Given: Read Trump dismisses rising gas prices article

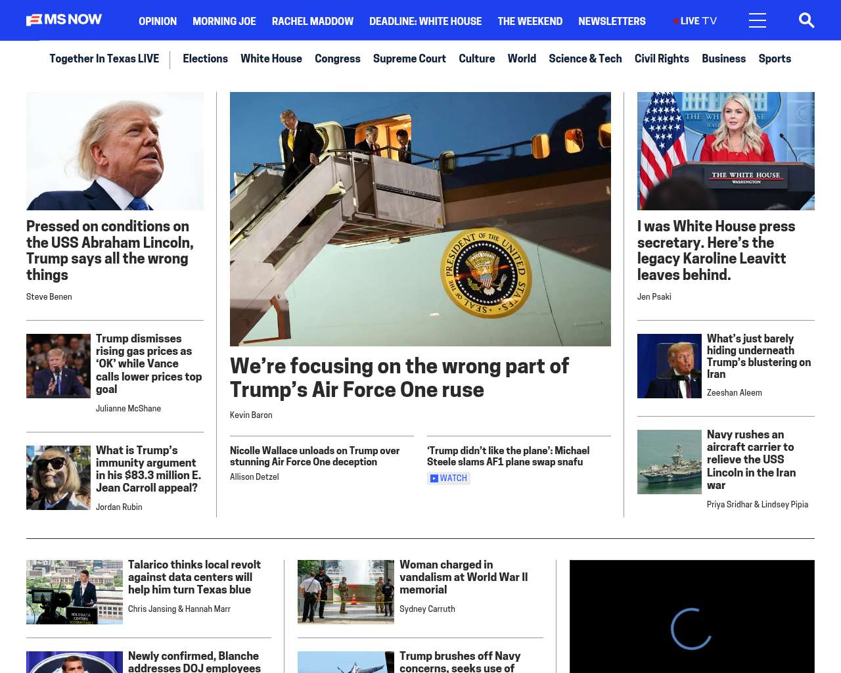Looking at the screenshot, I should tap(149, 363).
